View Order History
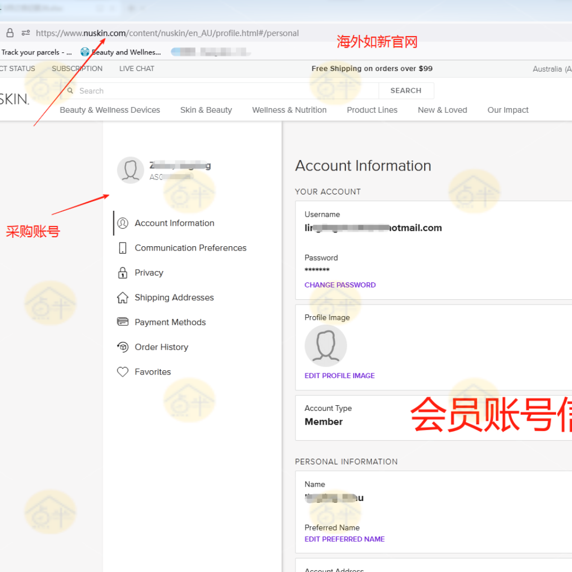572x572 pixels. point(161,347)
